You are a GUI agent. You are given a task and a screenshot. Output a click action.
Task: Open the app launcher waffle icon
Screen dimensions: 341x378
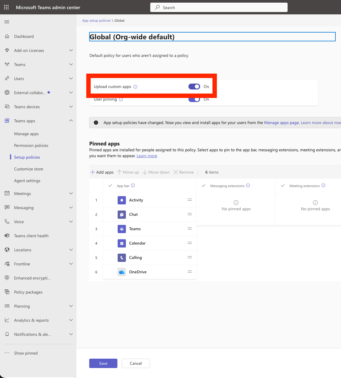point(6,7)
